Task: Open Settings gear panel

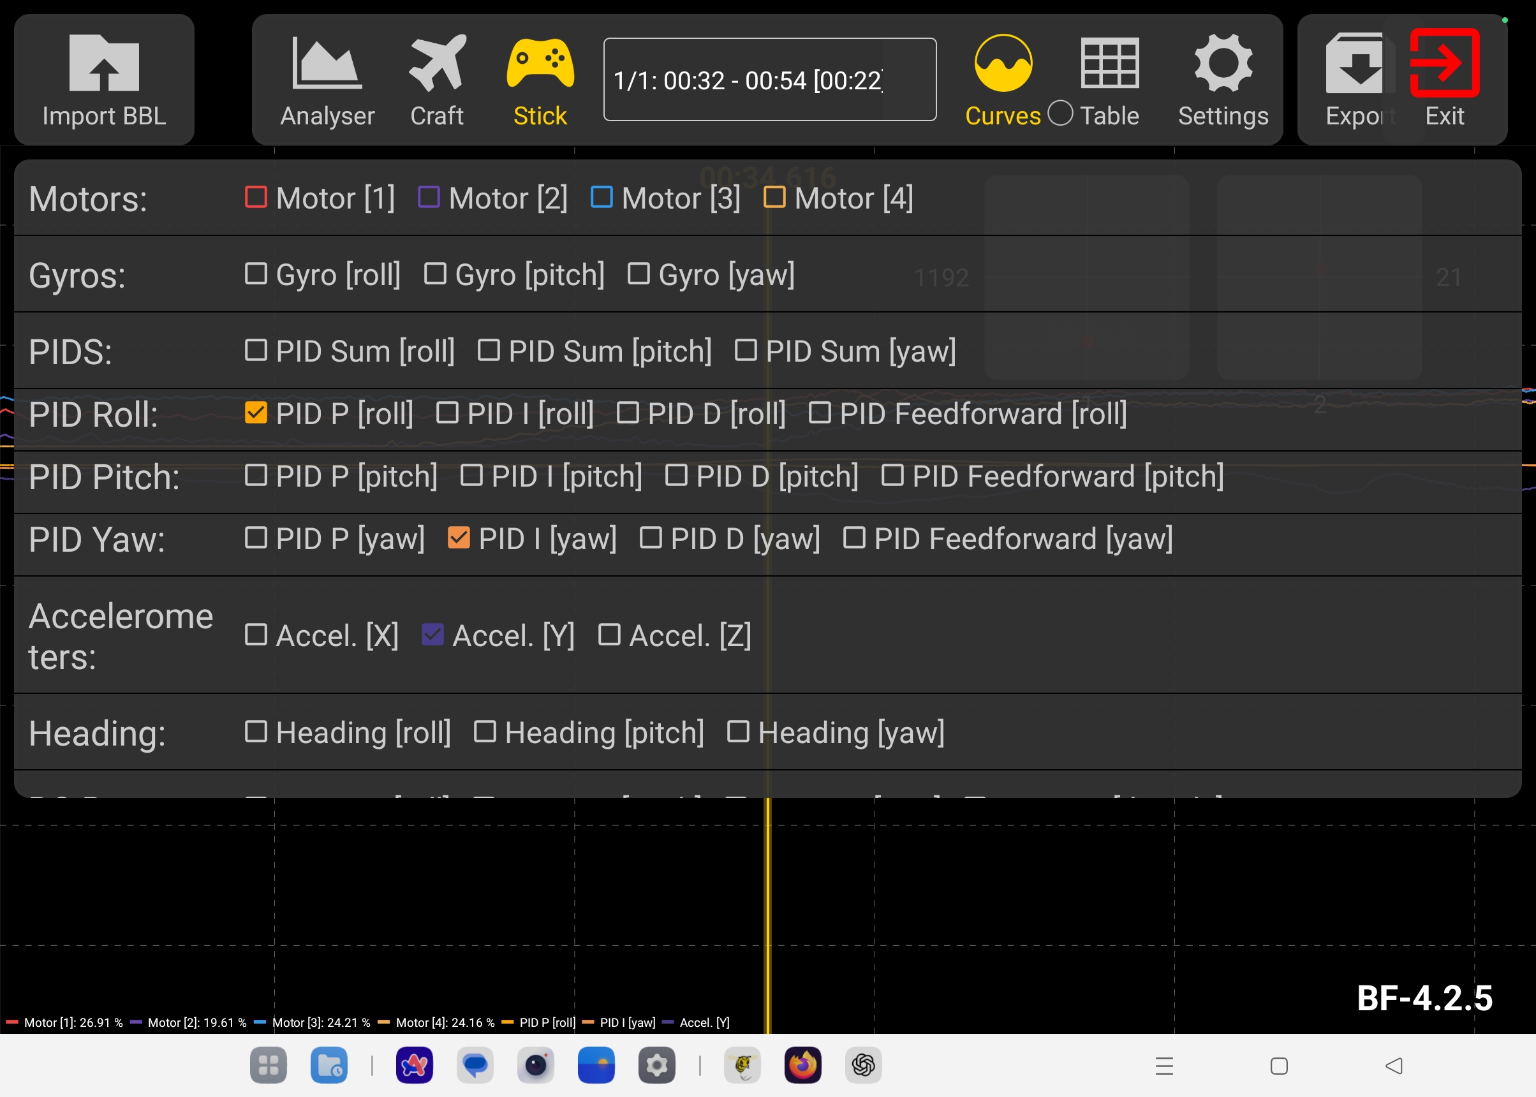Action: [1223, 63]
